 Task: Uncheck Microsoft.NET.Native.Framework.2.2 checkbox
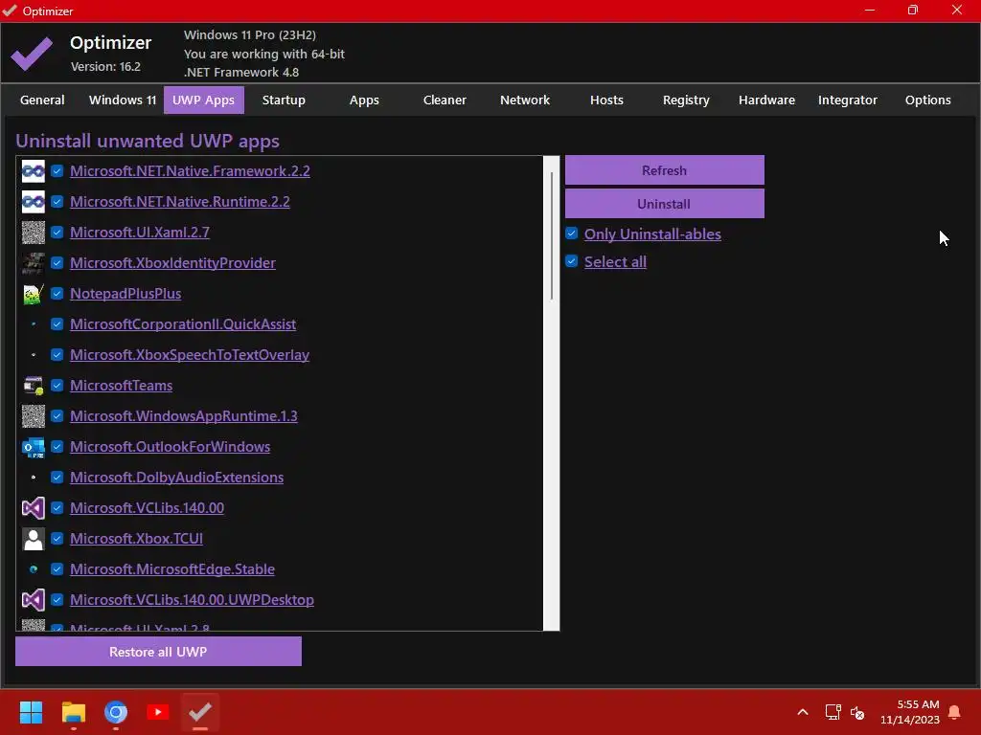(x=57, y=170)
